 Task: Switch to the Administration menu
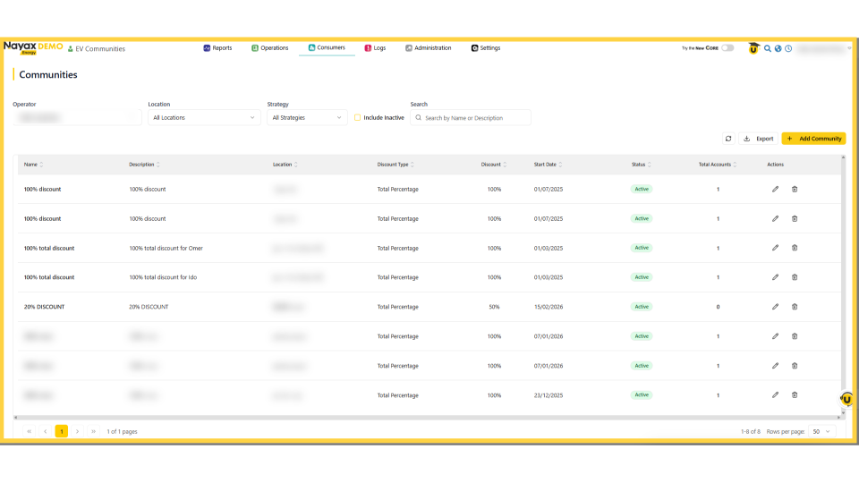pyautogui.click(x=428, y=48)
